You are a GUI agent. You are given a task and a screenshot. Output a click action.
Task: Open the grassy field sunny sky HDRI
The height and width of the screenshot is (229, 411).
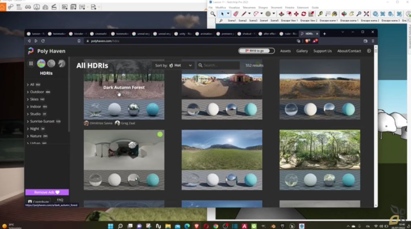(x=222, y=160)
